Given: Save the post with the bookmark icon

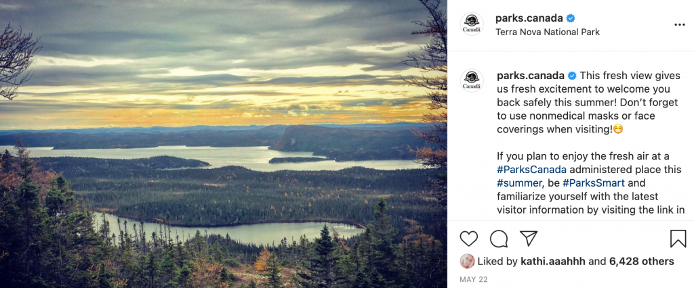Looking at the screenshot, I should tap(678, 239).
